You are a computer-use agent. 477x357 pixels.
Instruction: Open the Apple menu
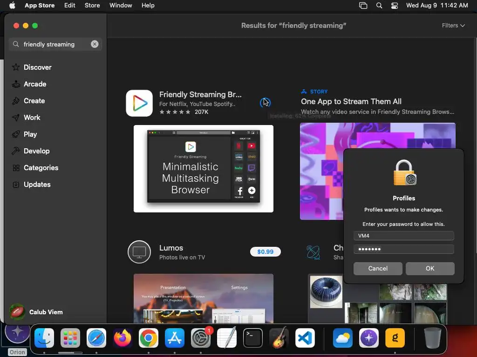tap(12, 6)
